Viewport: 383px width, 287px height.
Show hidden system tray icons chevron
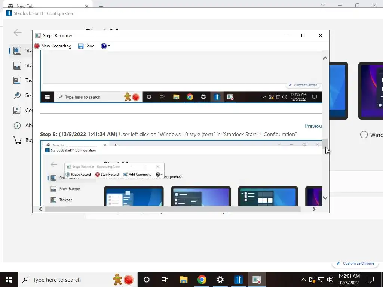pos(303,280)
